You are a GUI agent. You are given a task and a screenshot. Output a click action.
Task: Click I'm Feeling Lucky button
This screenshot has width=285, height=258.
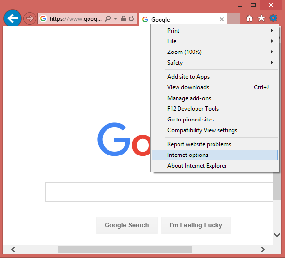[196, 225]
